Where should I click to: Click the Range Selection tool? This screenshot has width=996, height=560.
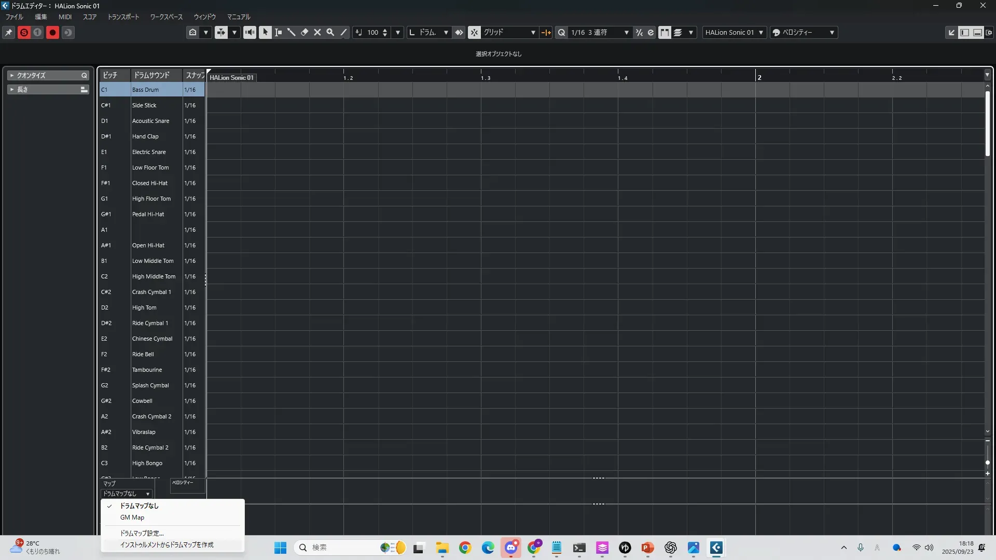click(279, 32)
